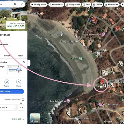Click the blue availability button
Image resolution: width=124 pixels, height=124 pixels.
(12, 91)
